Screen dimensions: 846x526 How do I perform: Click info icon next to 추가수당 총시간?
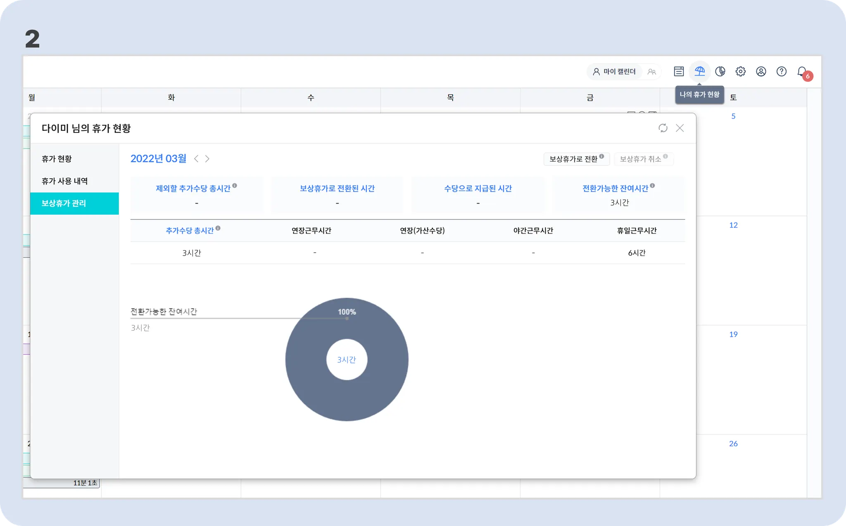218,228
